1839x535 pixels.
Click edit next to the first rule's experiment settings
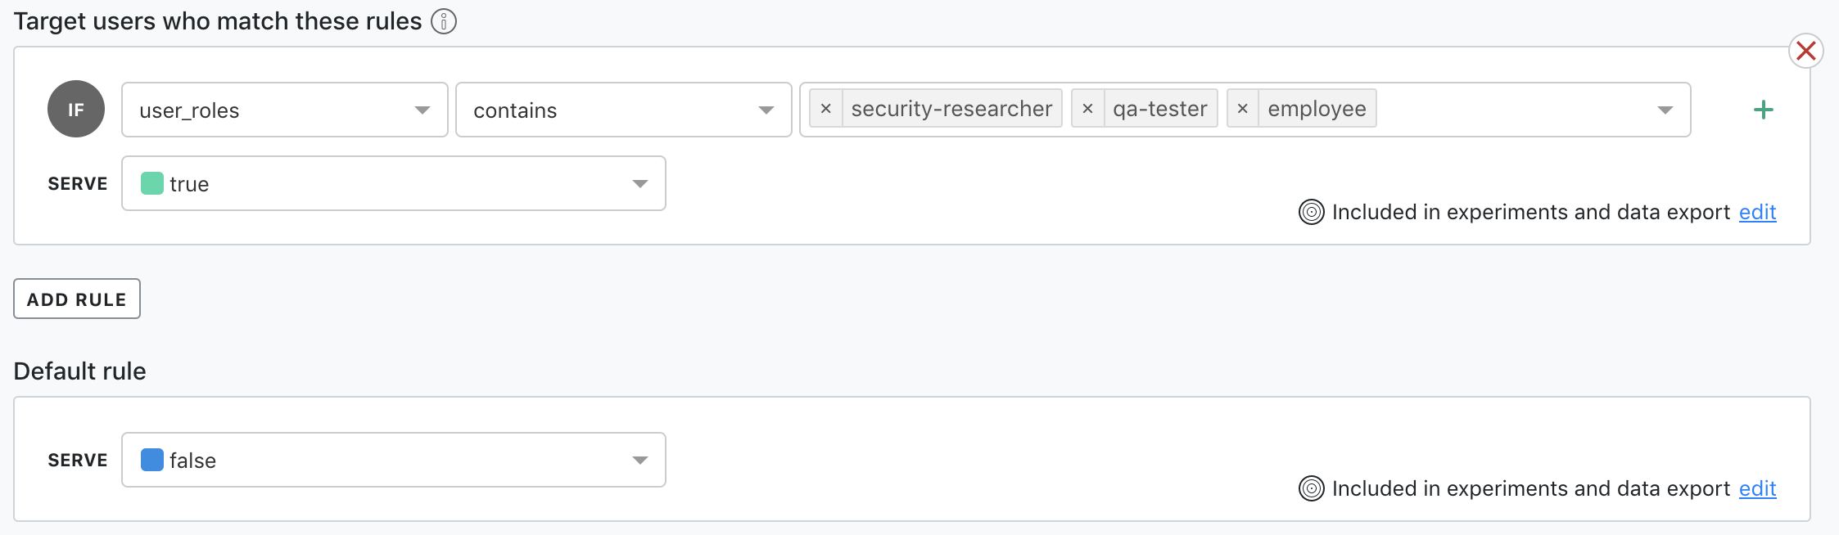(1756, 212)
